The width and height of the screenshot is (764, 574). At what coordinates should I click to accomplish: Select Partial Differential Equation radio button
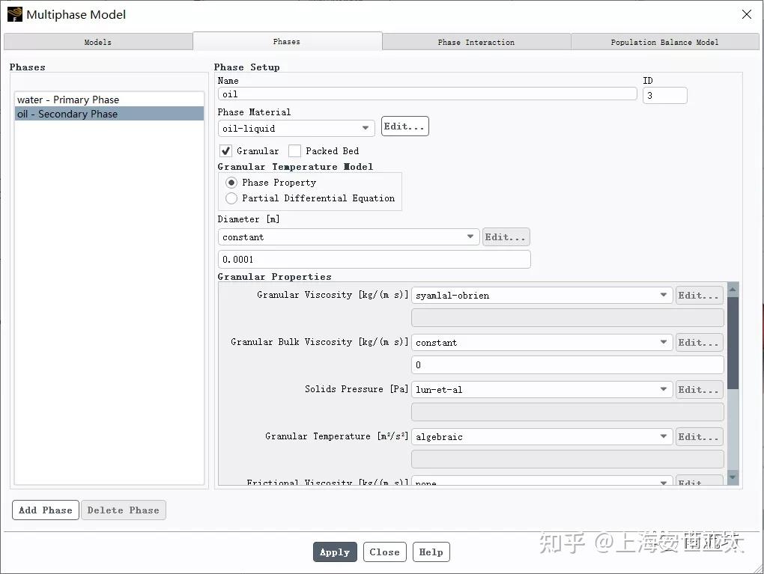[231, 198]
